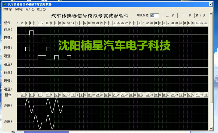The height and width of the screenshot is (133, 218).
Task: Select phase 40 in bottom phase ruler
Action: point(181,95)
